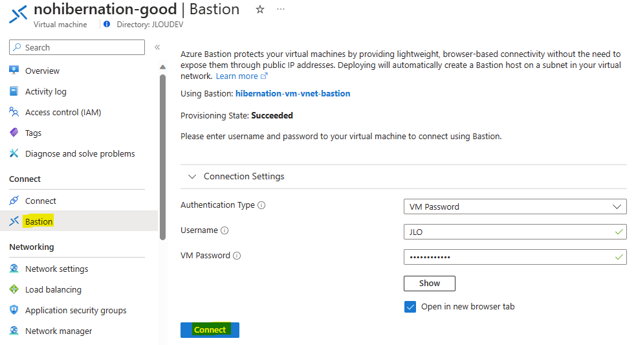Click the external link icon beside Learn more

(x=264, y=76)
